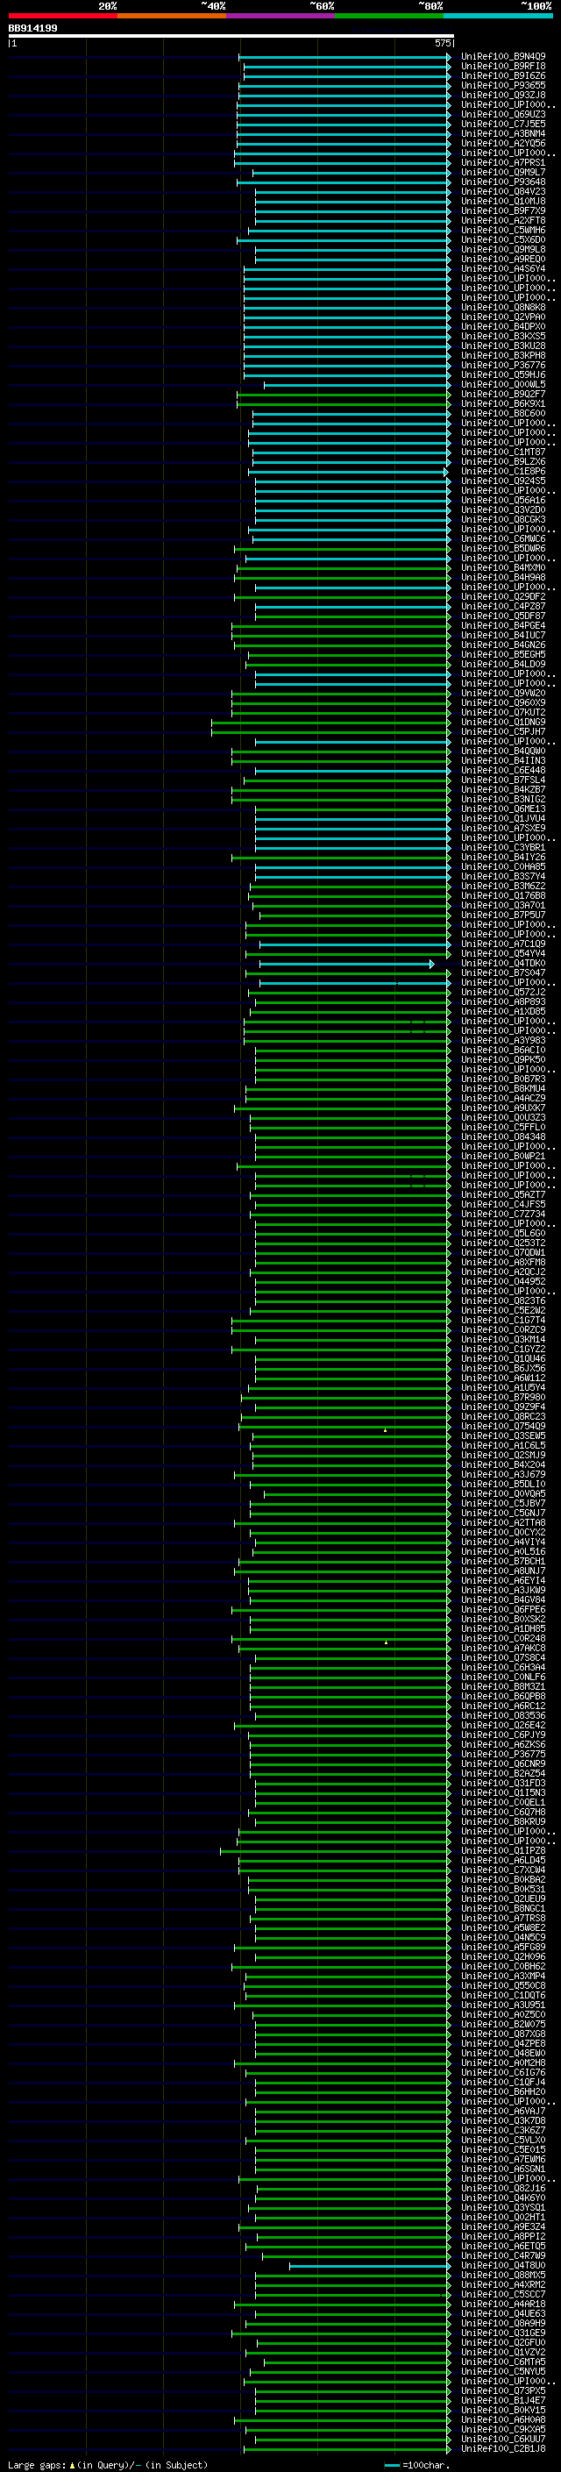Select the label UniRef100_C7J5E5
This screenshot has height=2472, width=561.
coord(502,124)
